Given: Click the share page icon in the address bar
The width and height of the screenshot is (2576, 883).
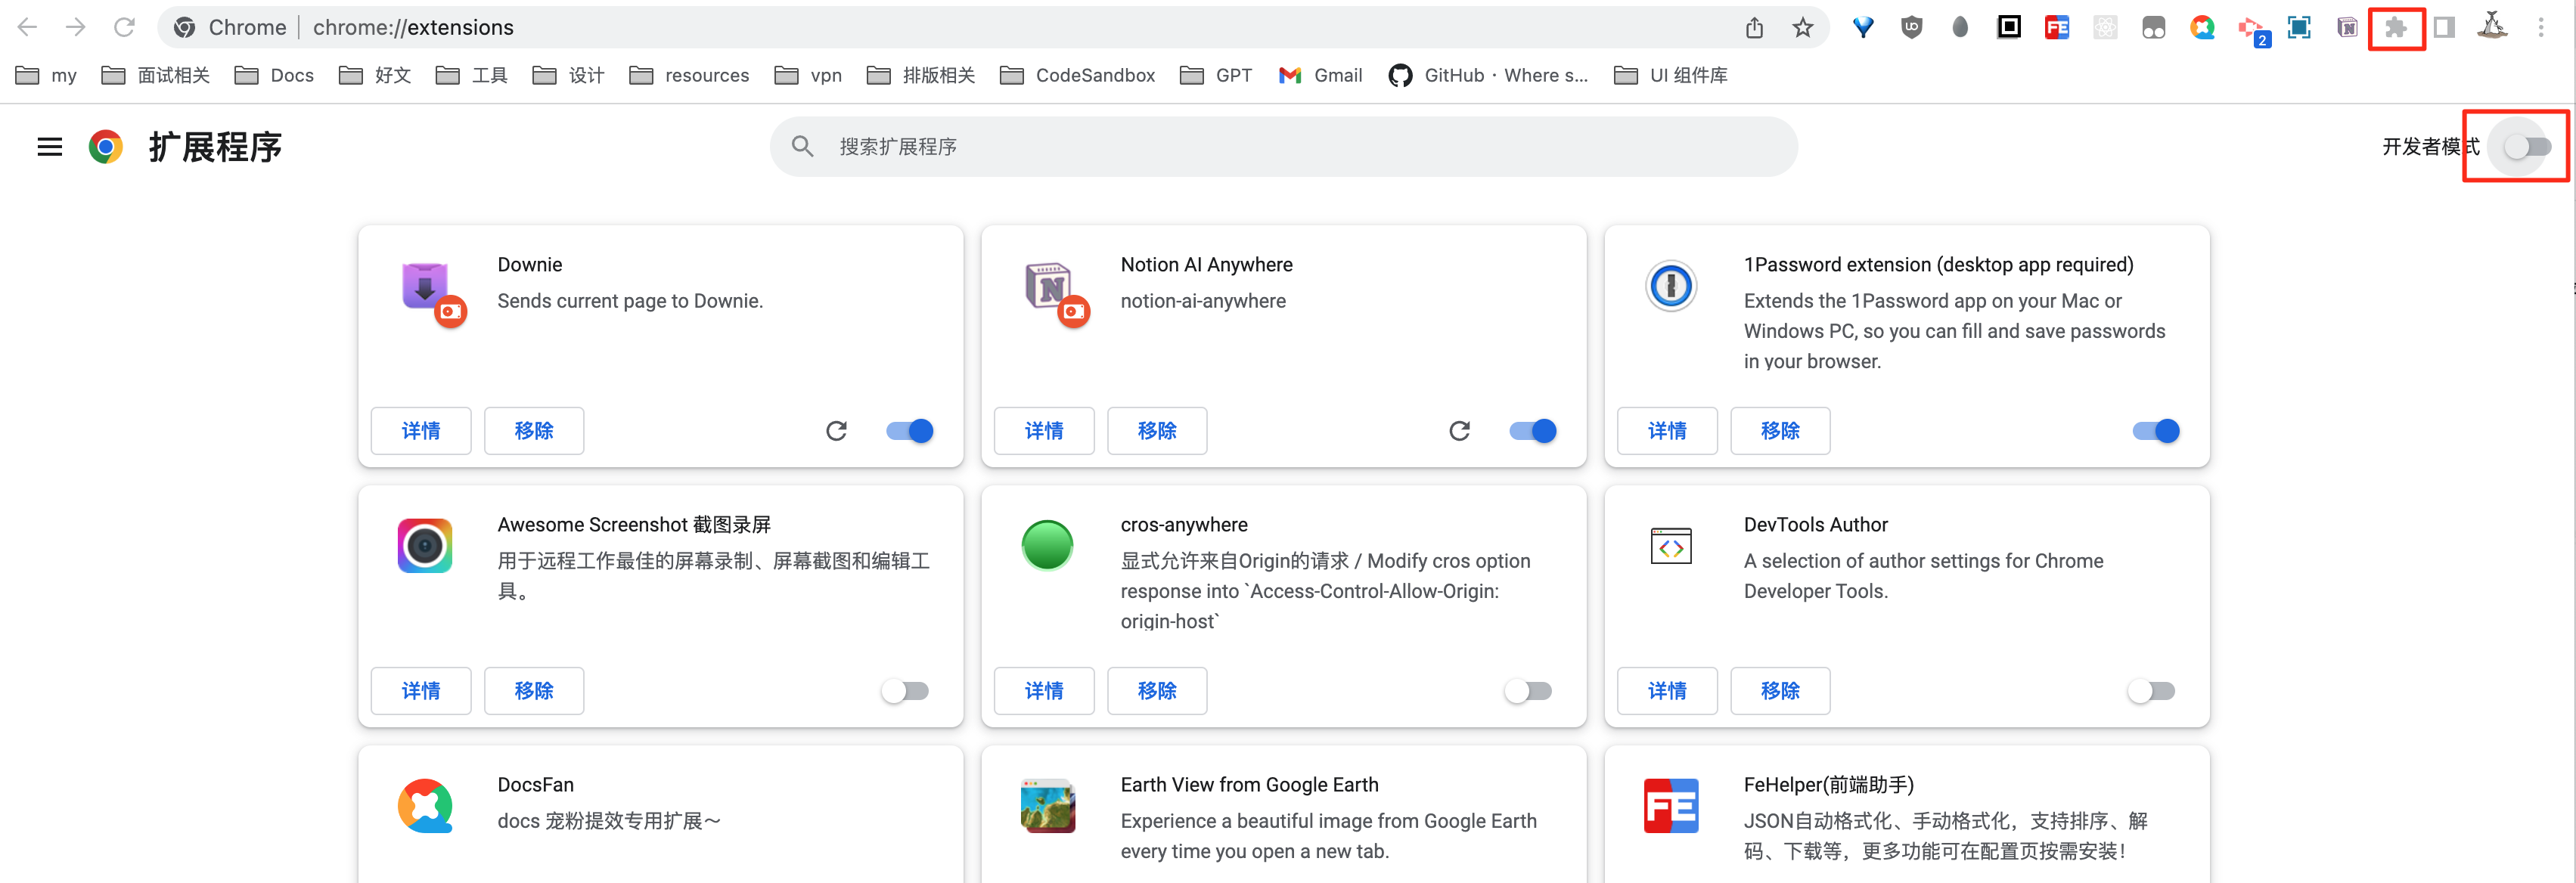Looking at the screenshot, I should click(x=1754, y=27).
